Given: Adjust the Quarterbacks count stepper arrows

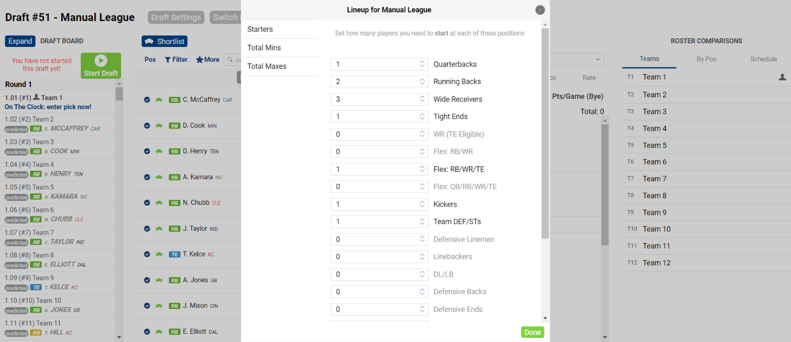Looking at the screenshot, I should tap(422, 64).
